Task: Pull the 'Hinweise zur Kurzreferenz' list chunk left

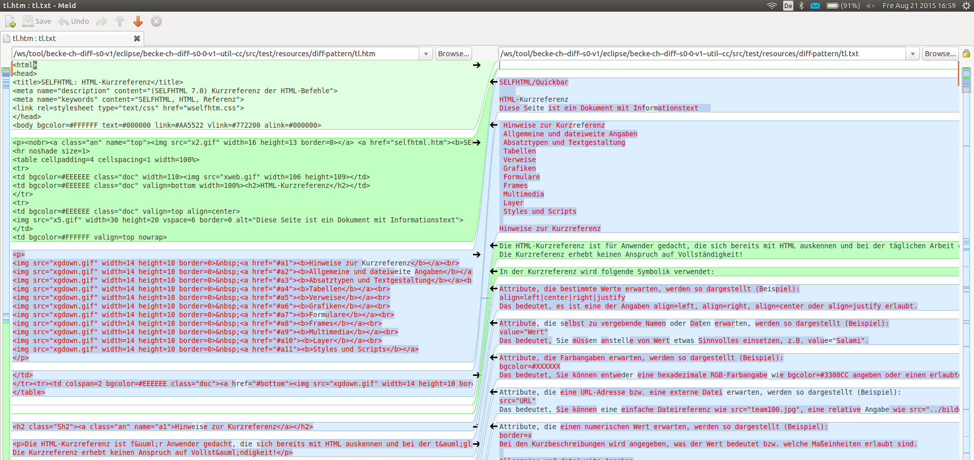Action: (x=493, y=125)
